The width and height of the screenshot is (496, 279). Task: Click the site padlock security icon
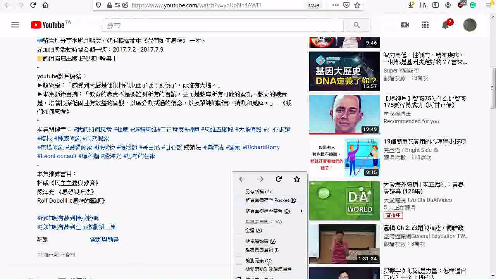(110, 5)
